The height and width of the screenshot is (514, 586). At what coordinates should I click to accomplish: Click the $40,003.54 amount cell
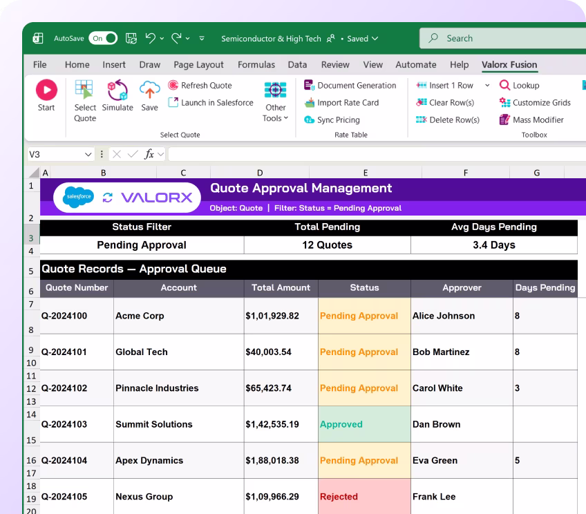[281, 352]
